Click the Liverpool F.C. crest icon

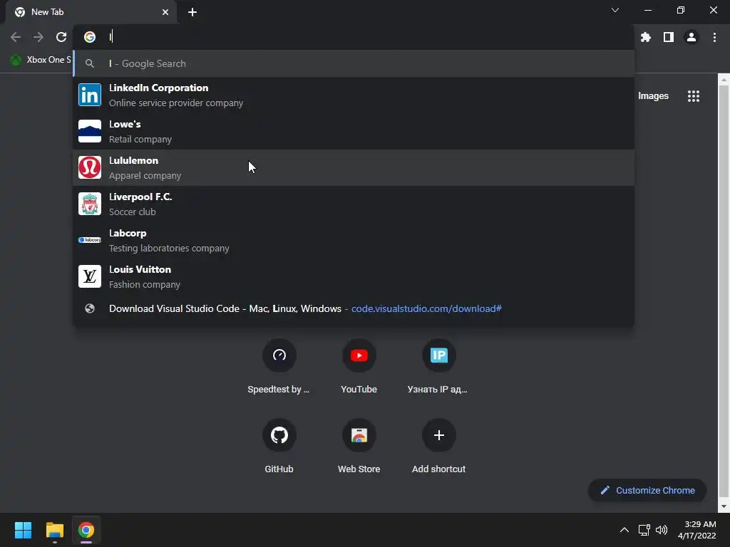[89, 204]
